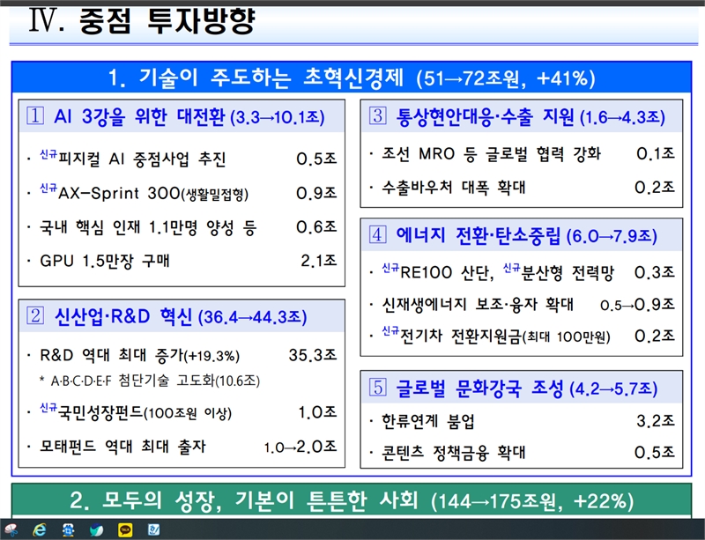Click heading 'Ⅳ. 중점 투자방향'

(142, 21)
